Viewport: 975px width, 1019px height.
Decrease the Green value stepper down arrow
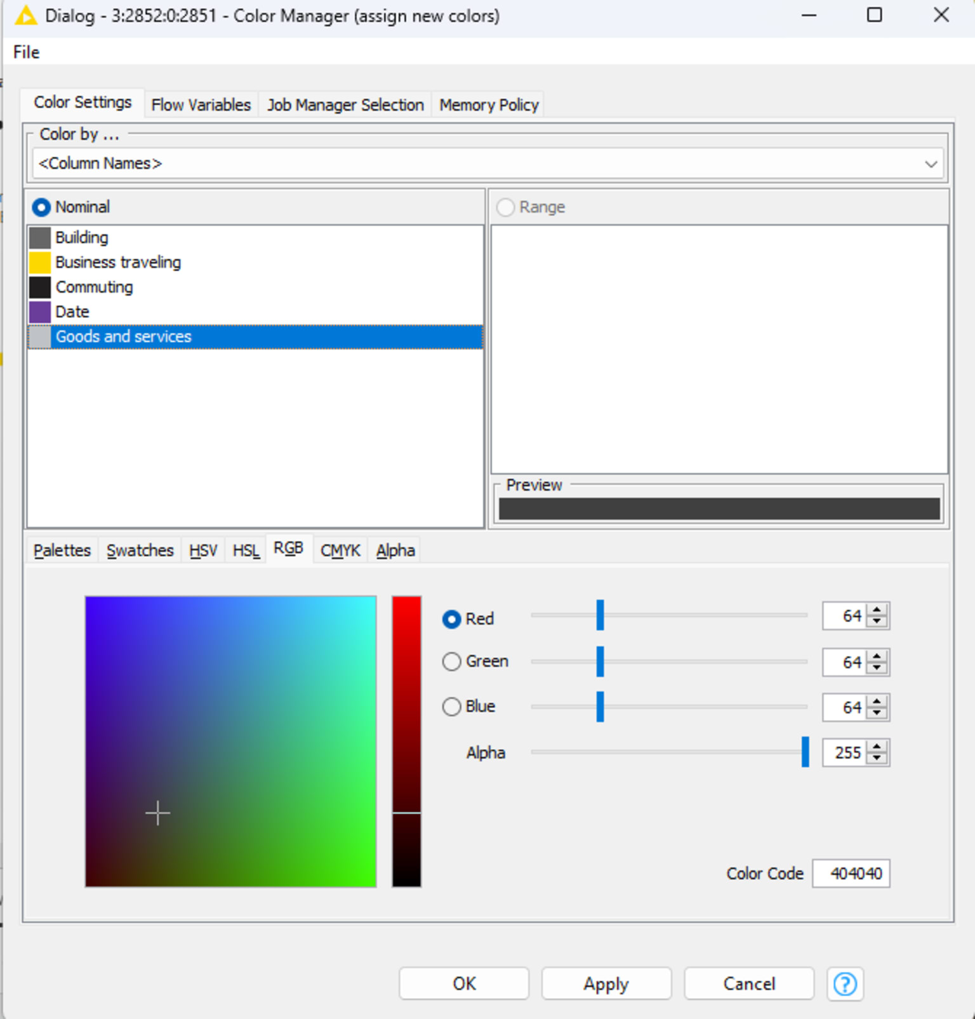877,668
